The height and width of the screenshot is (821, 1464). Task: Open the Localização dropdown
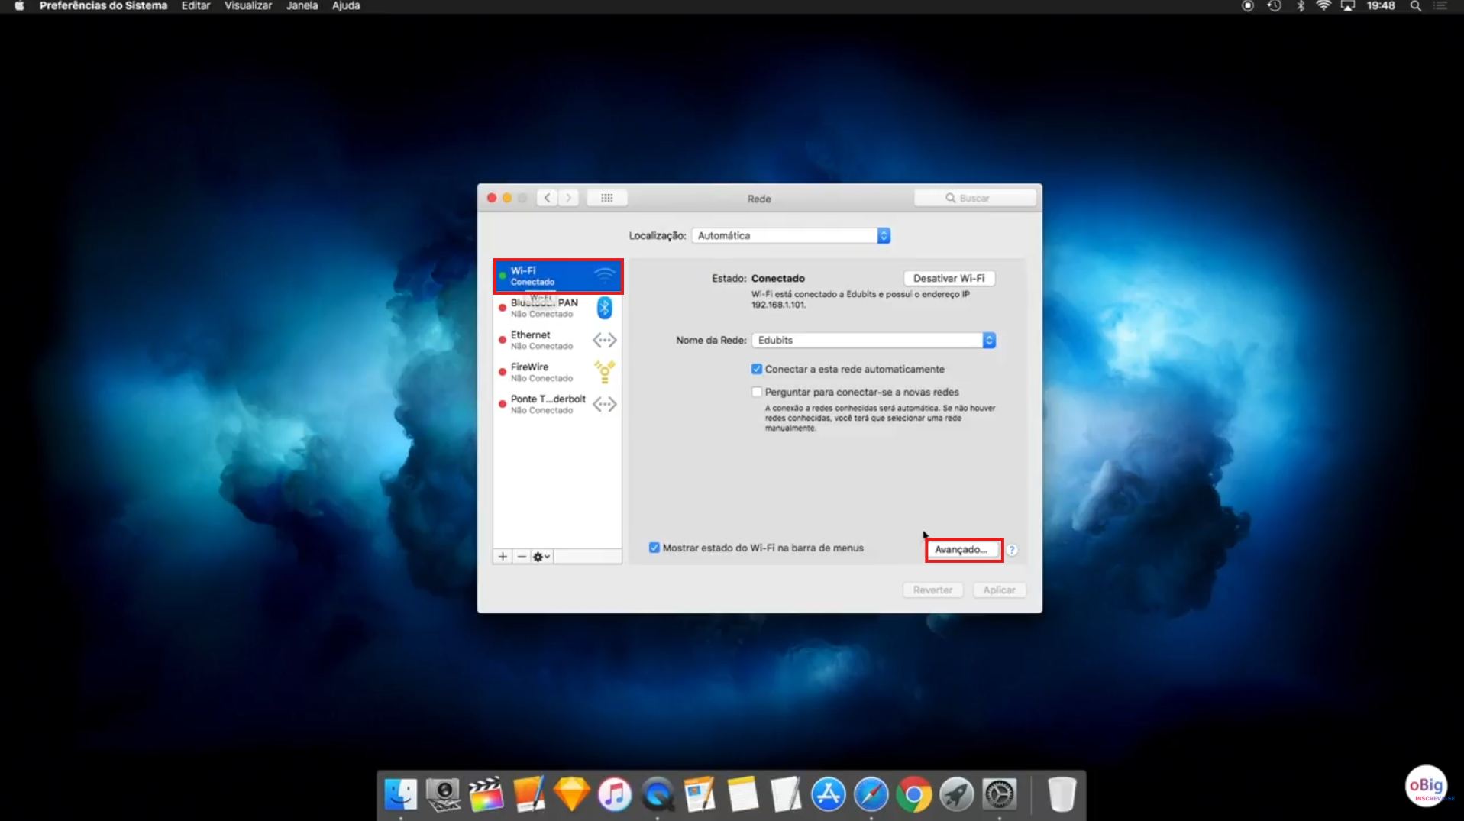(x=790, y=234)
